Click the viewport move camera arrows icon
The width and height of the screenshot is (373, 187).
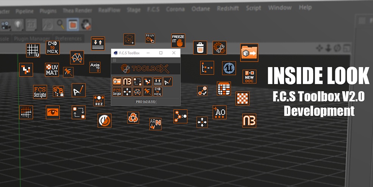click(319, 48)
